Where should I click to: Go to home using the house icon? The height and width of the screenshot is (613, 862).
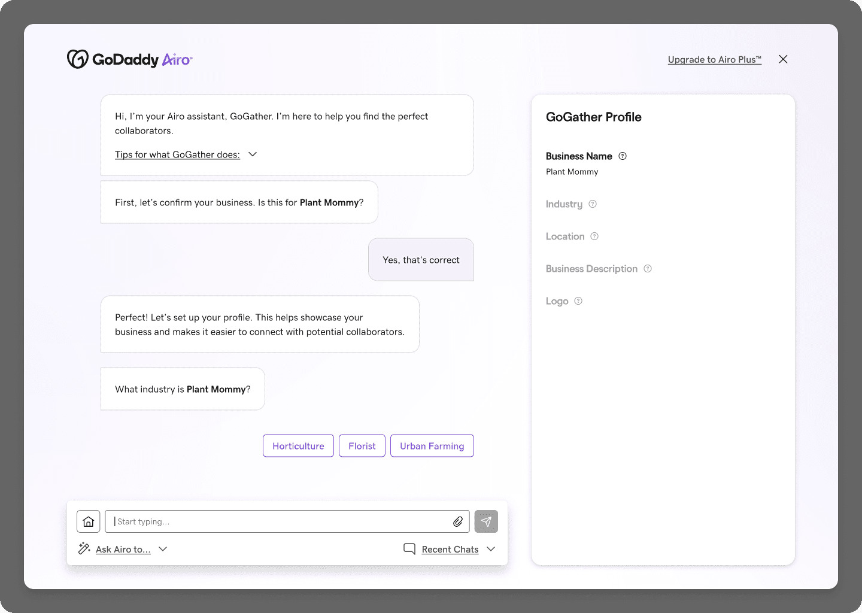[89, 521]
